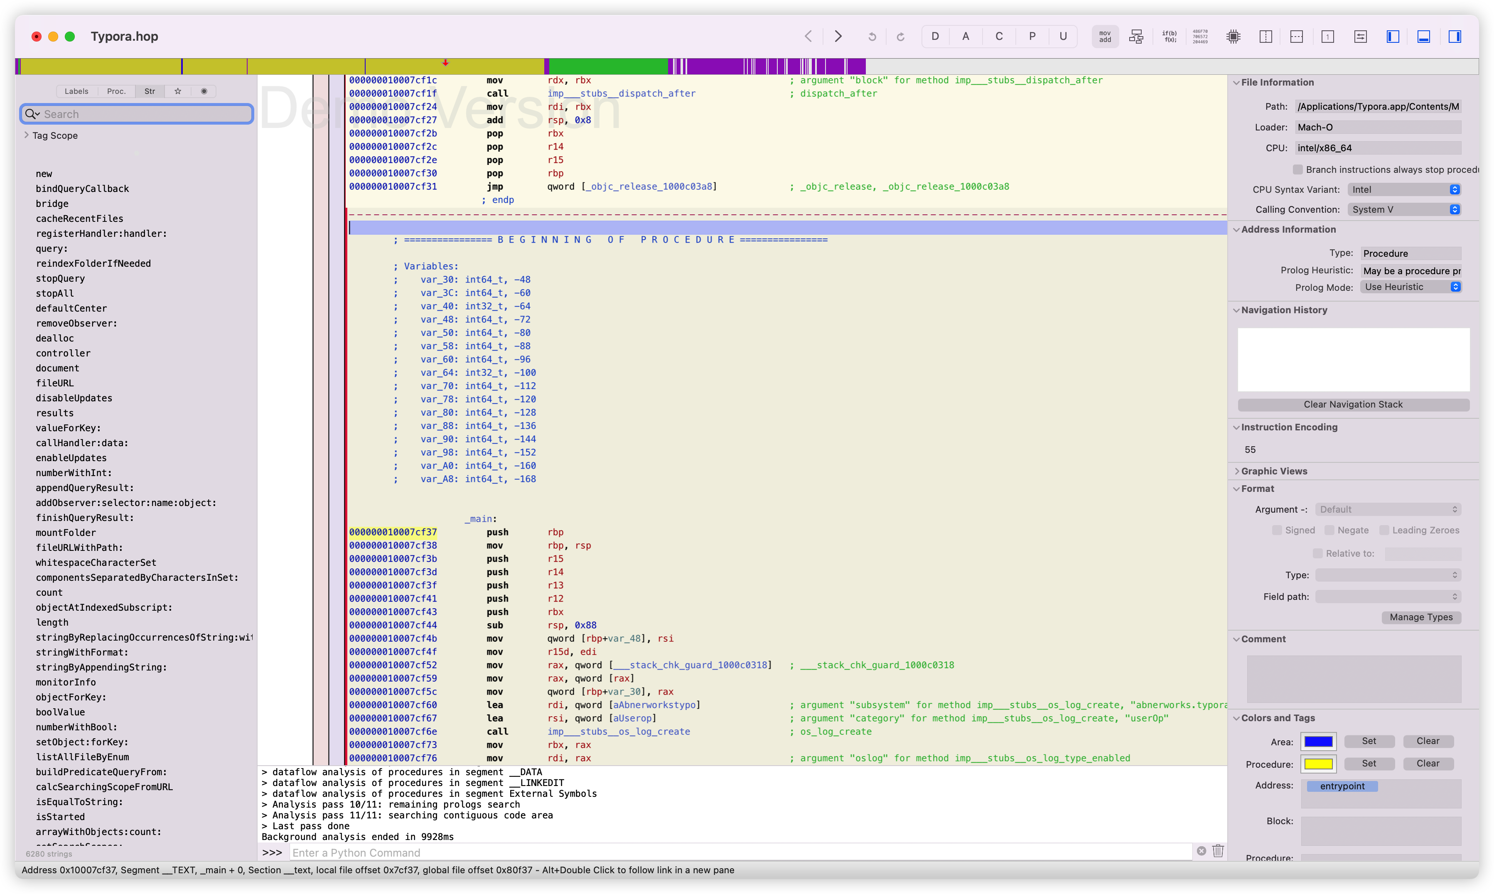The width and height of the screenshot is (1494, 894).
Task: Click the entrypoint address tag
Action: (x=1342, y=786)
